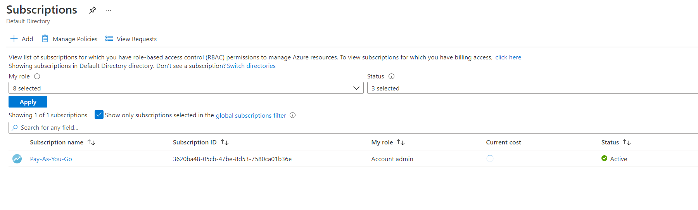Show info tooltip for My role

pos(37,76)
